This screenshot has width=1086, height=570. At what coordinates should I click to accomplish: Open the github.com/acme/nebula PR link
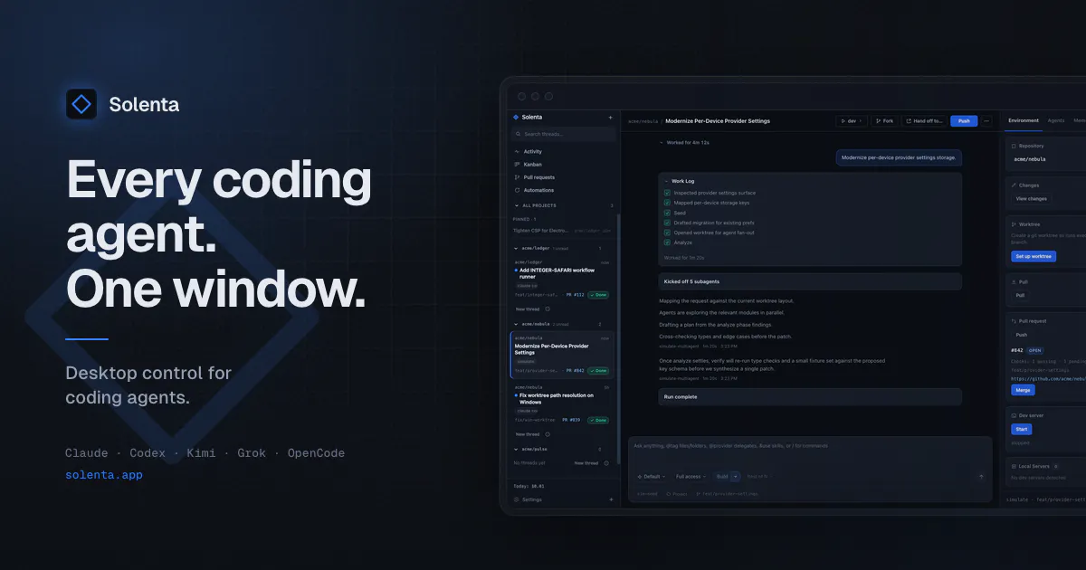(x=1048, y=378)
